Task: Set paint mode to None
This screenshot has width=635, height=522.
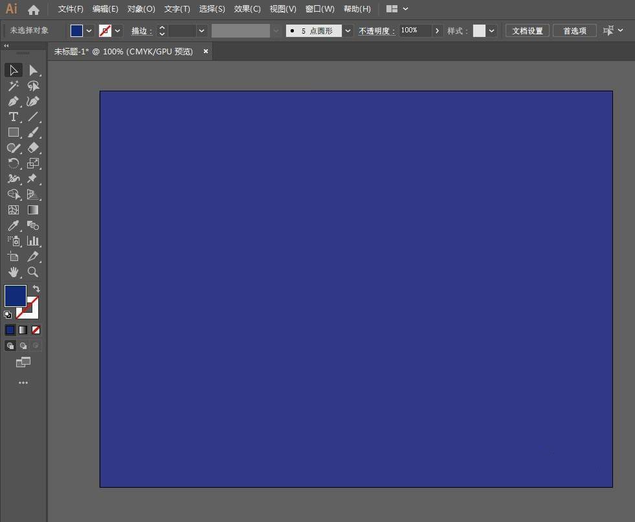Action: coord(36,330)
